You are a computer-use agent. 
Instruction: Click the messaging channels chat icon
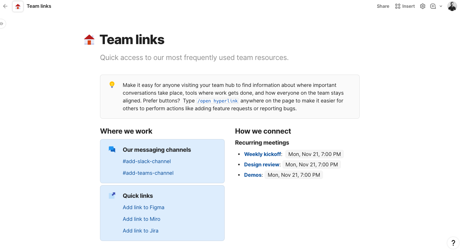click(x=112, y=149)
